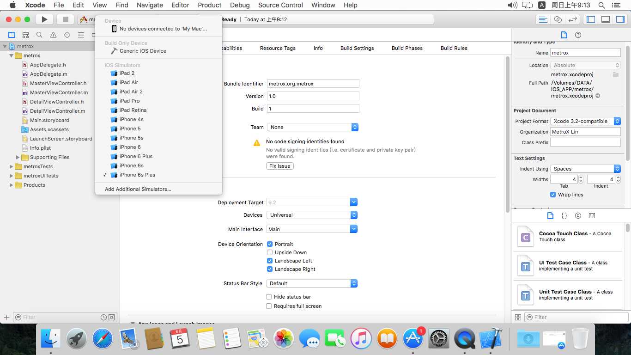
Task: Enable Hide status bar checkbox
Action: point(269,297)
